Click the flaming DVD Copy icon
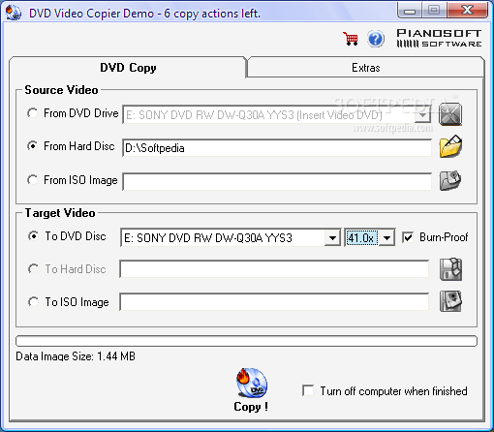The width and height of the screenshot is (494, 432). [x=252, y=383]
